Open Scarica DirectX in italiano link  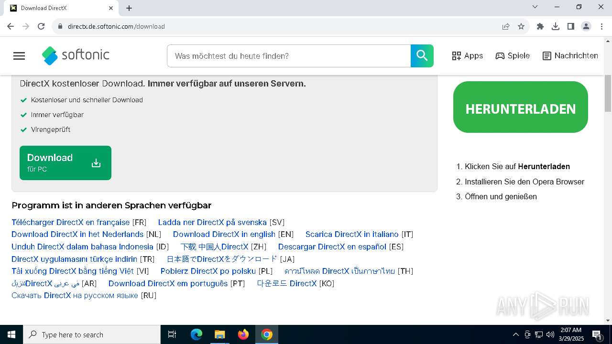coord(352,234)
